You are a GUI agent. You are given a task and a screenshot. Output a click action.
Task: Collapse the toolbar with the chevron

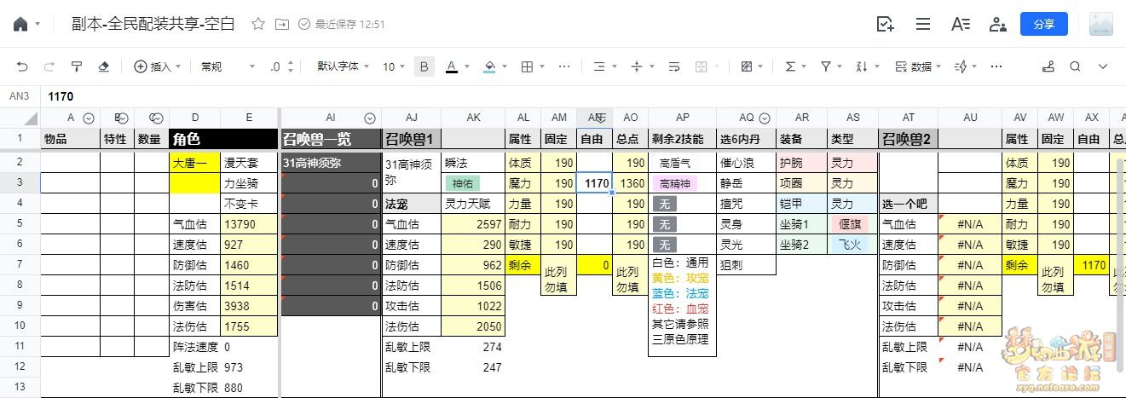pos(1103,66)
